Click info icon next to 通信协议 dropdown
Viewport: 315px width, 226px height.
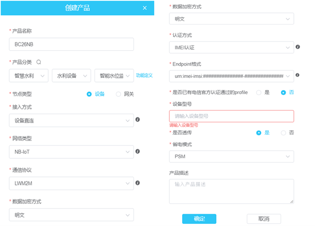pos(137,182)
